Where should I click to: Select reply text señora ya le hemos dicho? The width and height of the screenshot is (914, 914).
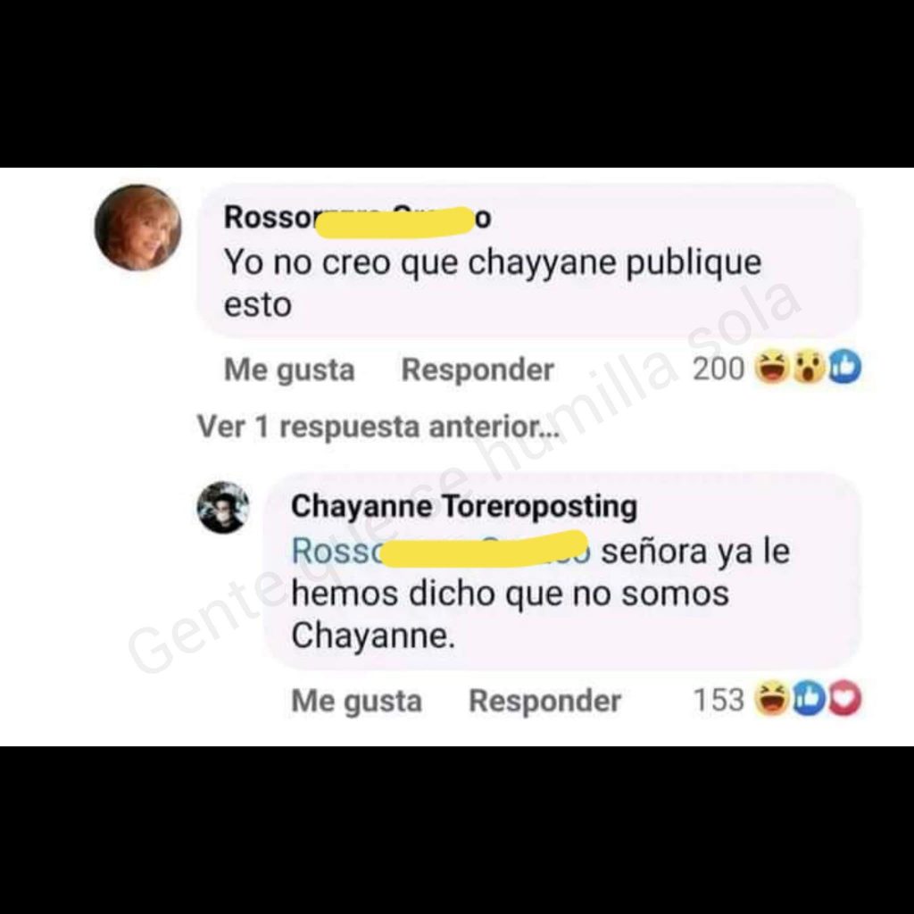pyautogui.click(x=540, y=593)
